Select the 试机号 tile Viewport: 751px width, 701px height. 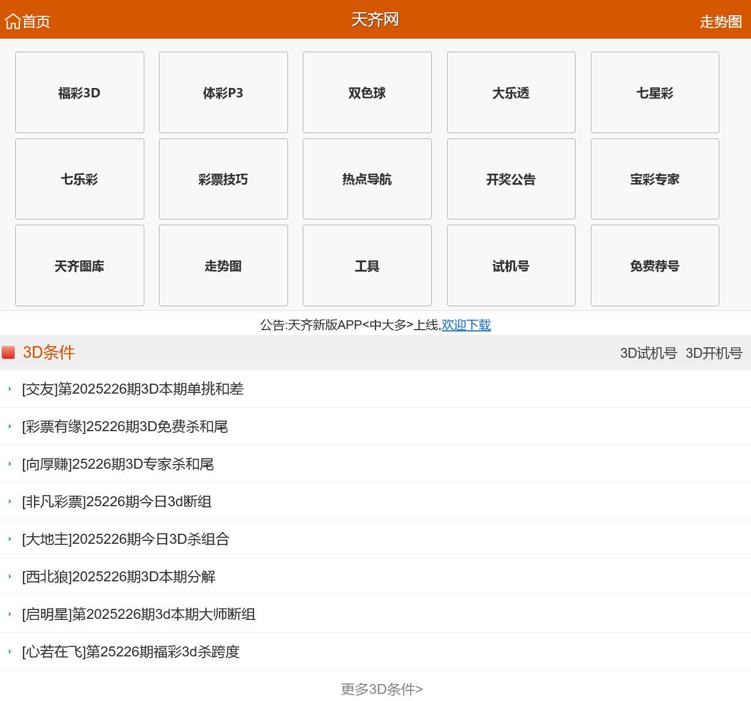(511, 266)
